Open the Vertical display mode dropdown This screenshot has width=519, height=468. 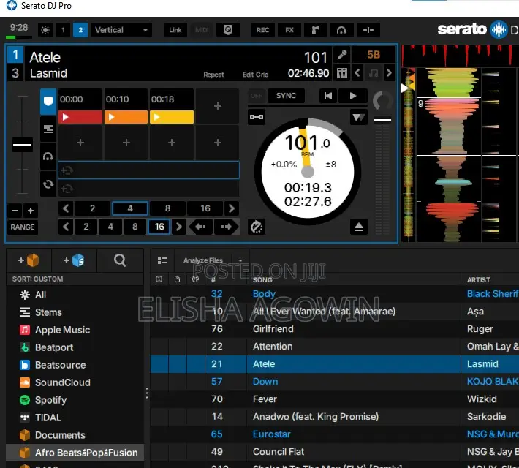pos(121,30)
